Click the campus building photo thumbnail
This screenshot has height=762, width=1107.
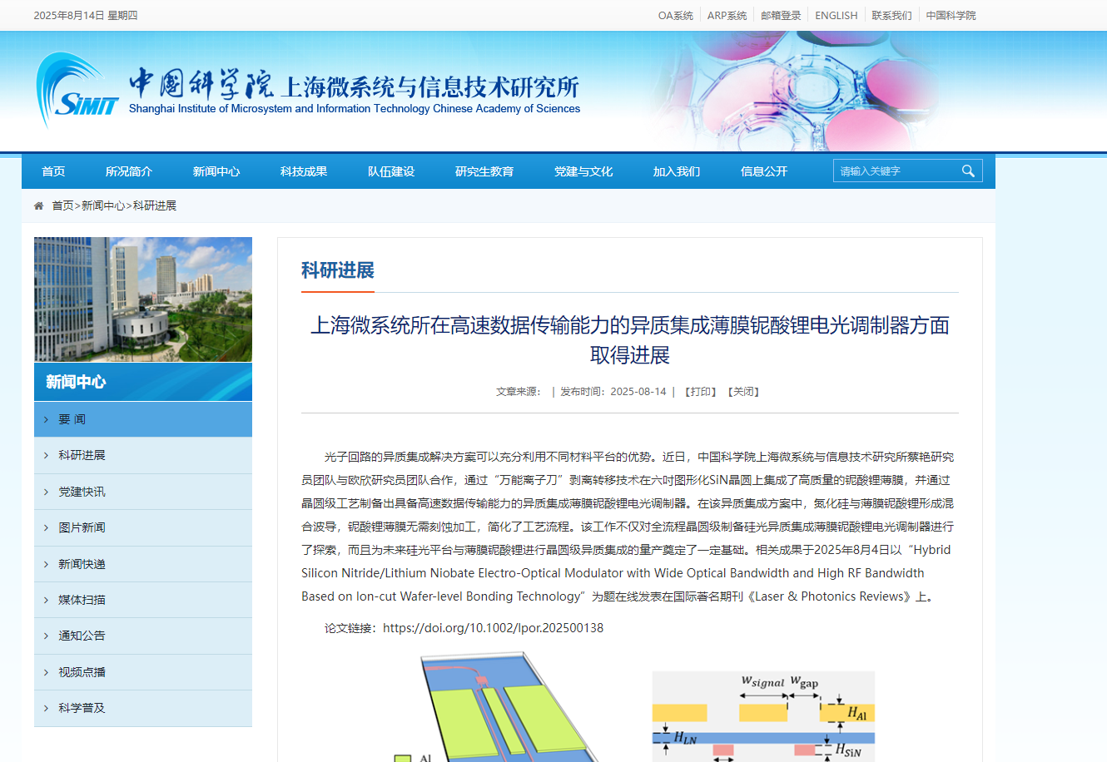(x=143, y=299)
